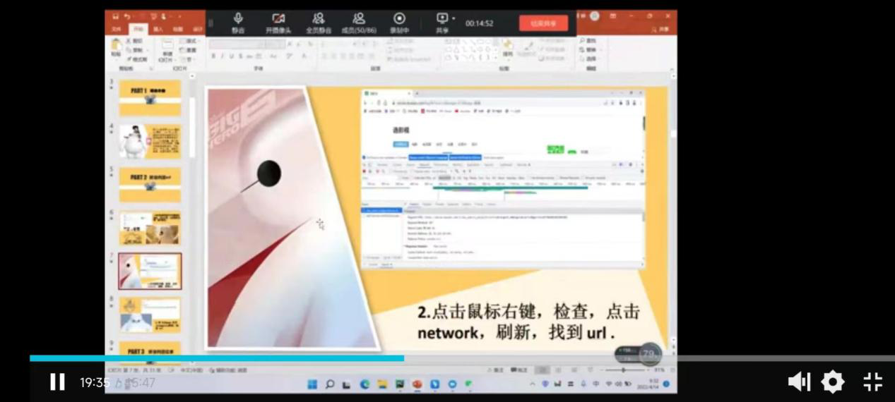Select slide 5 thumbnail PART 2
This screenshot has width=895, height=402.
[150, 185]
